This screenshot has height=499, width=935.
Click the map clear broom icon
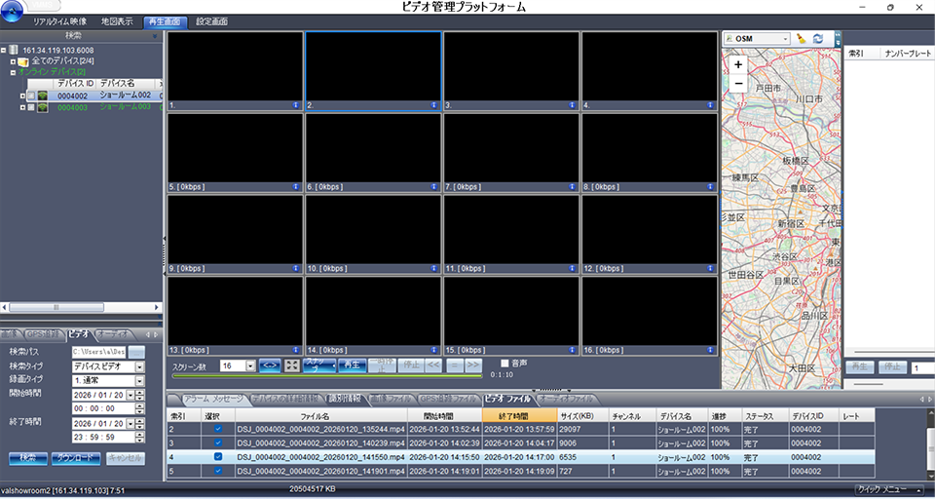[801, 39]
